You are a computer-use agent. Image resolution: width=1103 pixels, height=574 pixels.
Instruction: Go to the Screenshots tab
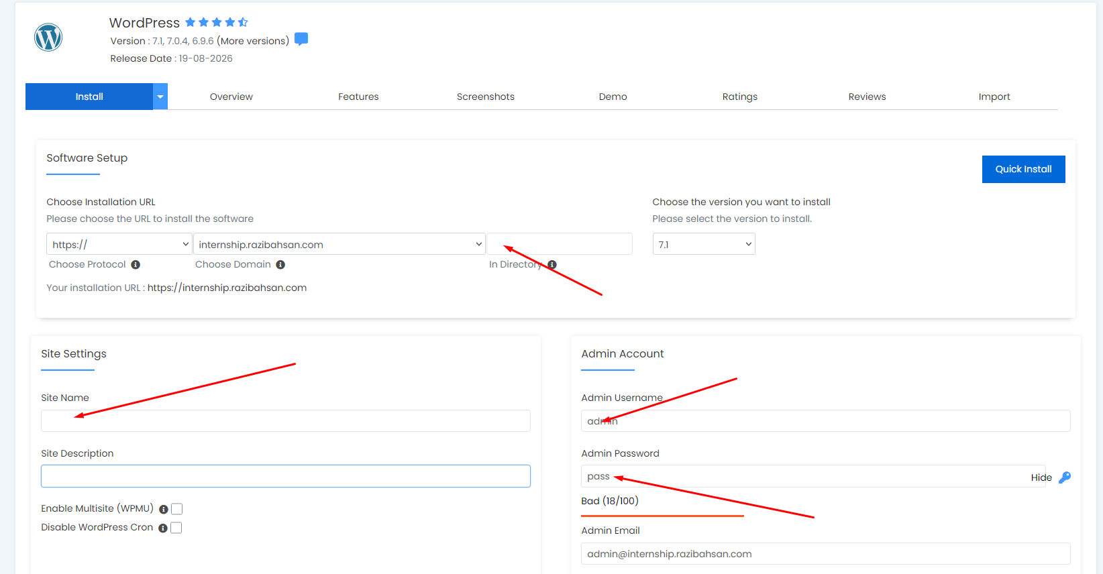[486, 97]
